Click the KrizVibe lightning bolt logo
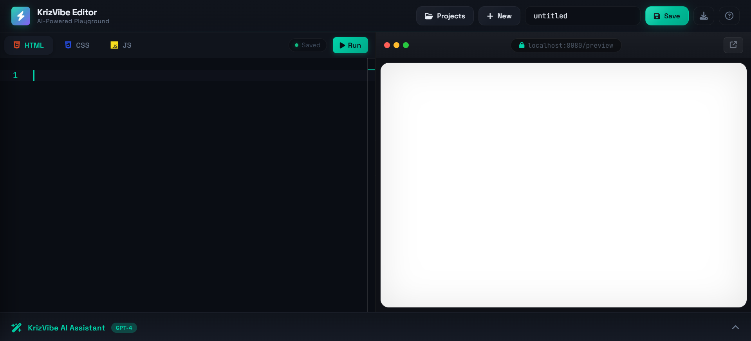Image resolution: width=751 pixels, height=341 pixels. tap(21, 16)
